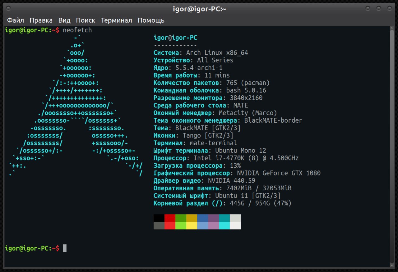Click the window title 'igor@igor-PC:~'
This screenshot has width=398, height=272.
(199, 9)
